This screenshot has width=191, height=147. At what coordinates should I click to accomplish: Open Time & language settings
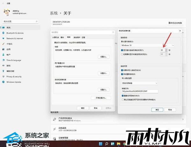click(x=14, y=60)
